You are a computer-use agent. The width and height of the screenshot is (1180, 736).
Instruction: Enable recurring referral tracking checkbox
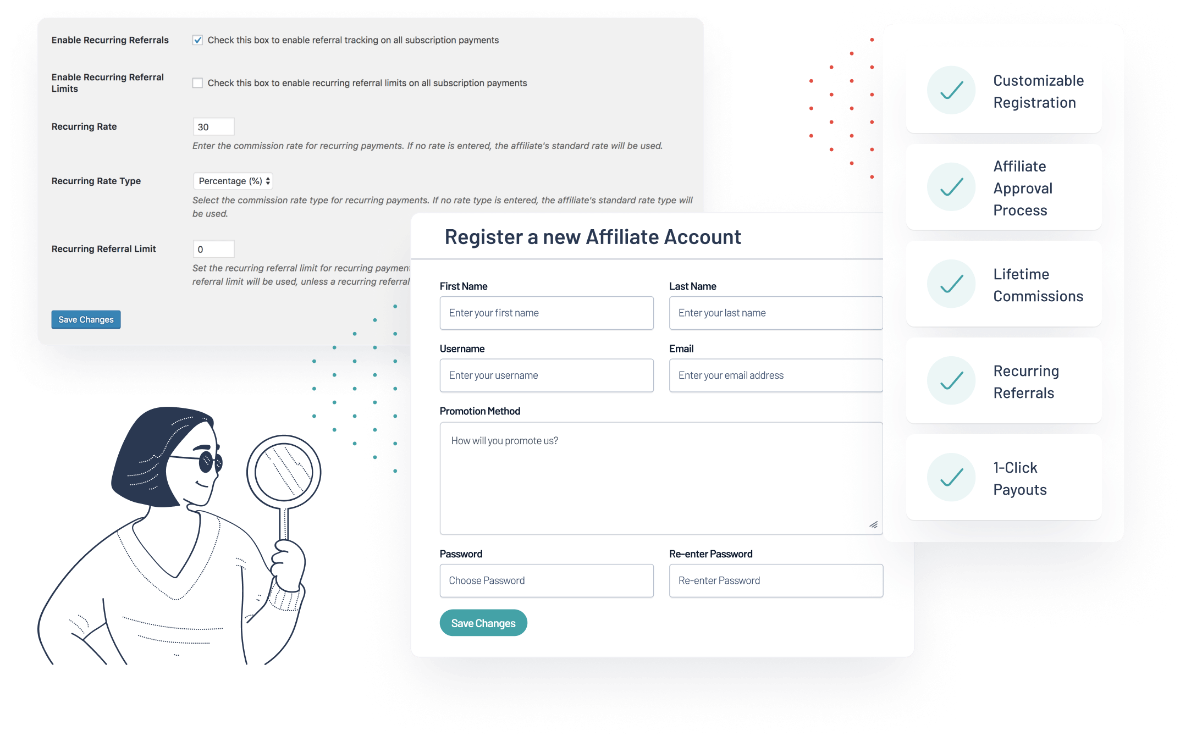[196, 40]
